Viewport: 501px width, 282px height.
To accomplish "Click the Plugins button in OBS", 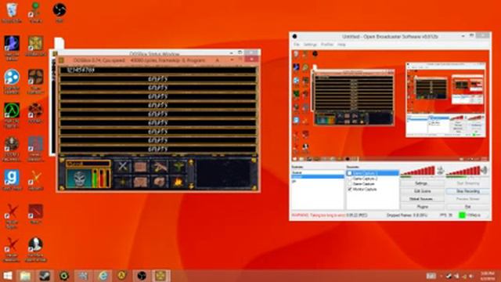I will point(422,207).
